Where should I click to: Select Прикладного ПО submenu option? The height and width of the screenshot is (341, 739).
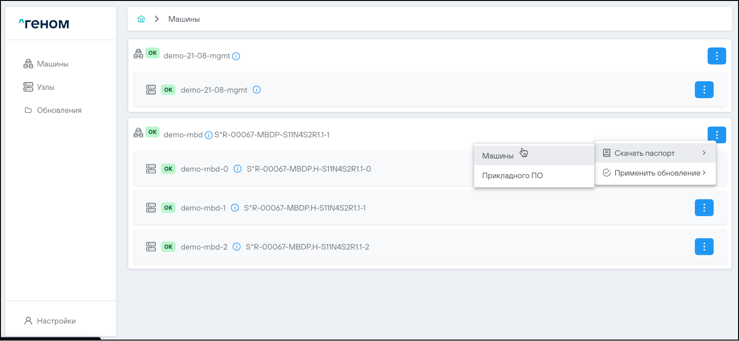[512, 176]
